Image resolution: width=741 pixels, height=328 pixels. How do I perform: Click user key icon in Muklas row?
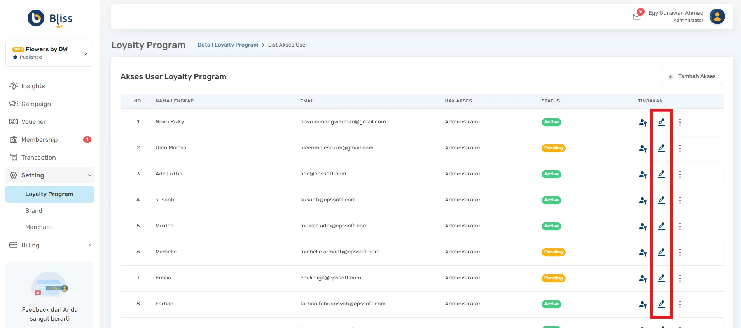[x=643, y=226]
